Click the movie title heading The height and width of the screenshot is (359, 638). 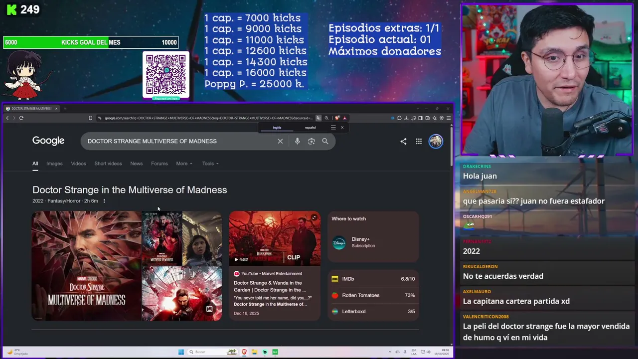coord(130,189)
